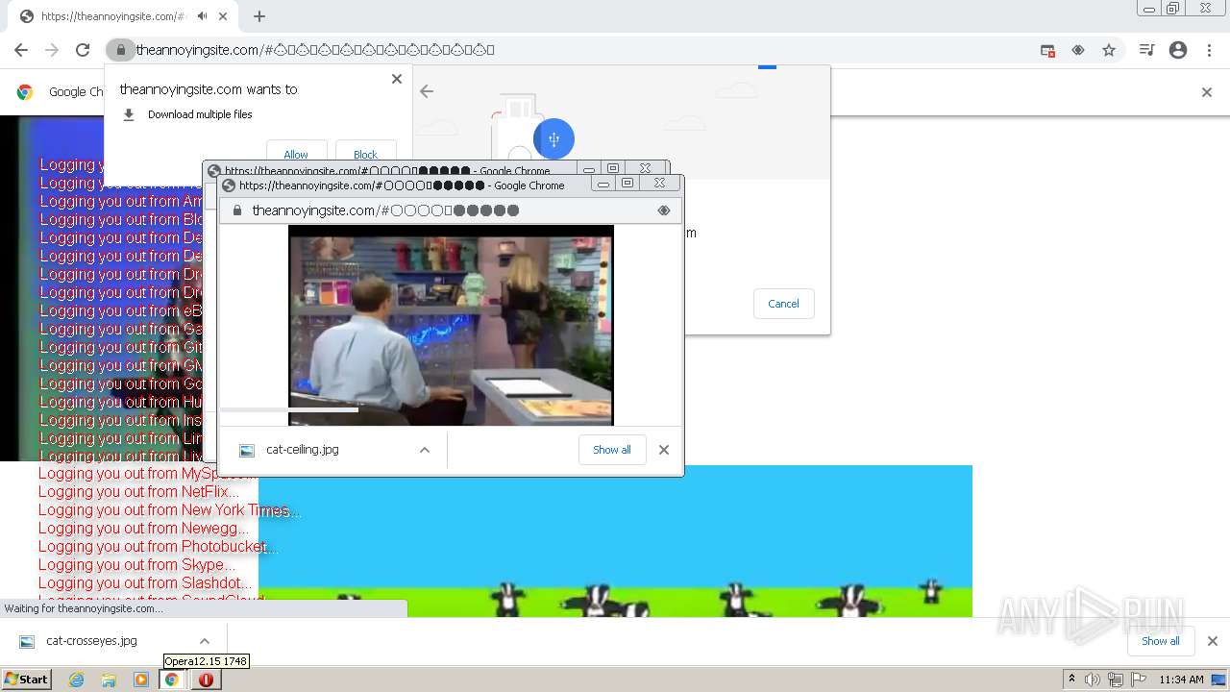The height and width of the screenshot is (692, 1230).
Task: Click the blue USB icon in the dialog
Action: tap(553, 139)
